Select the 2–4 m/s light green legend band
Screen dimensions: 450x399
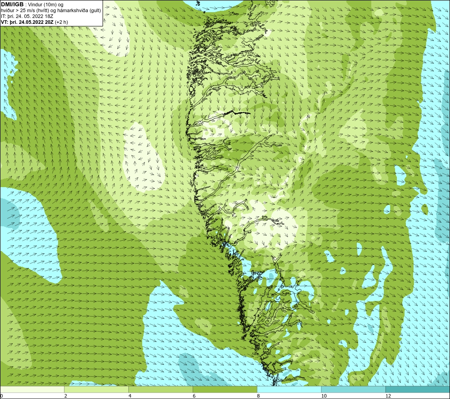[96, 389]
